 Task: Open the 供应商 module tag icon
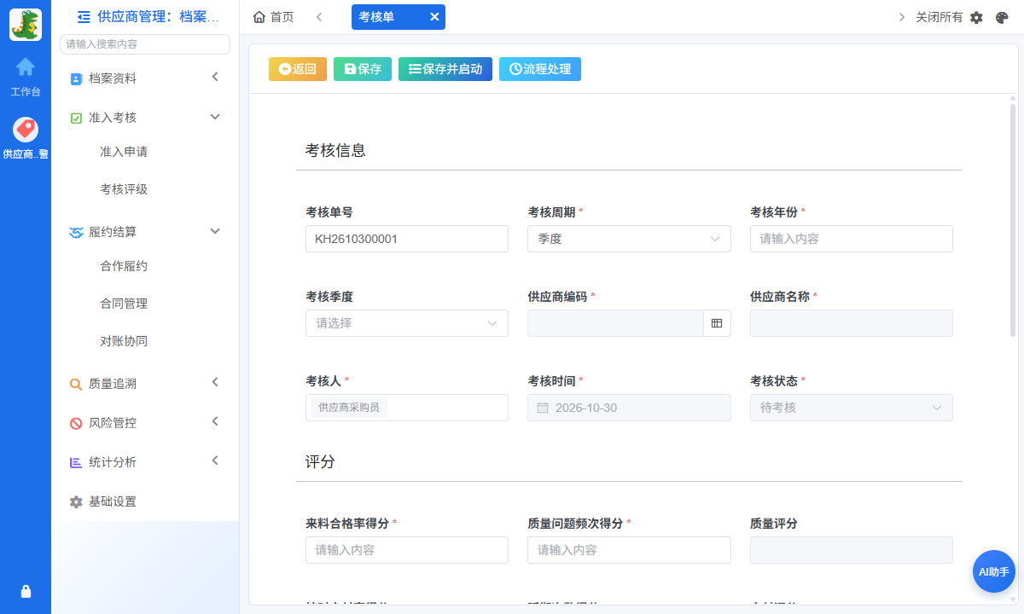(x=26, y=130)
